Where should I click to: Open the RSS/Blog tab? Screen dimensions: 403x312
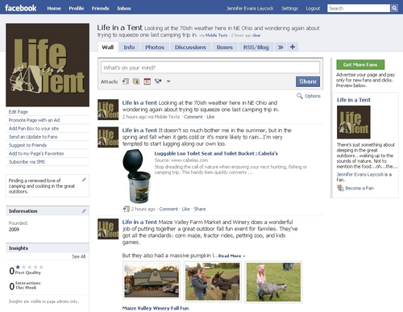pos(256,48)
